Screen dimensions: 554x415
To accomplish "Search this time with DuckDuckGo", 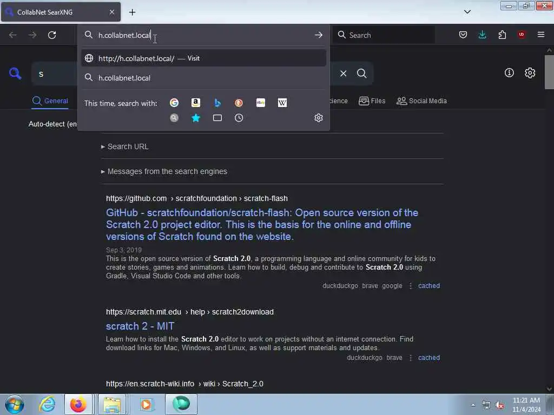I will [239, 103].
